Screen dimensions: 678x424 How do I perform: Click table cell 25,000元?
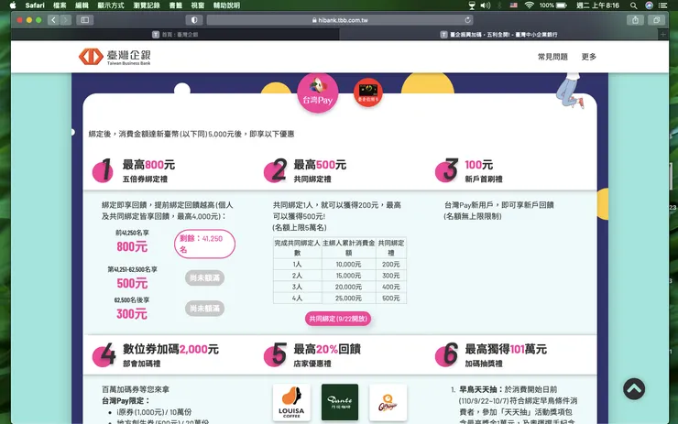tap(348, 298)
